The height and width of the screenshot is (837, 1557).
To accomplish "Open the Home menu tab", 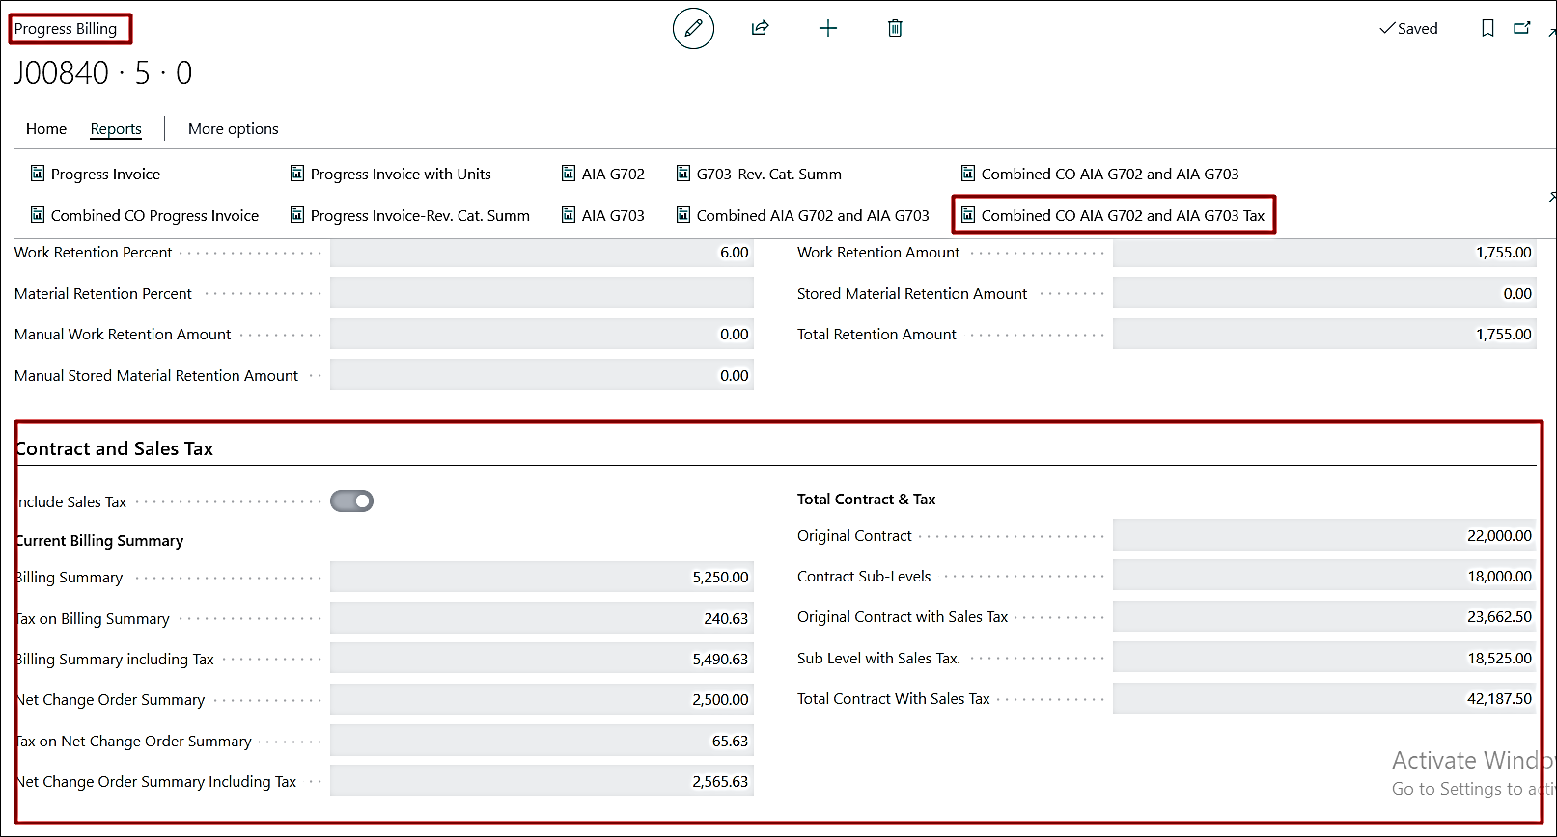I will pyautogui.click(x=46, y=128).
